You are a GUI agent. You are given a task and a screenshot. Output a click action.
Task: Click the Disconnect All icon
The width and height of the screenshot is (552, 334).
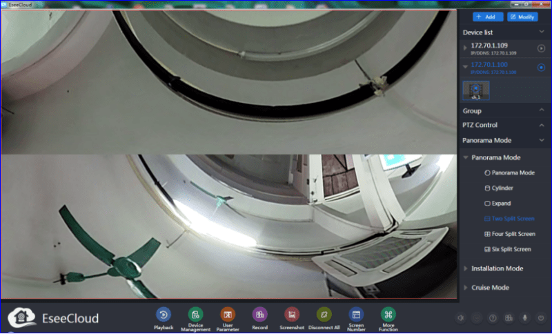324,315
